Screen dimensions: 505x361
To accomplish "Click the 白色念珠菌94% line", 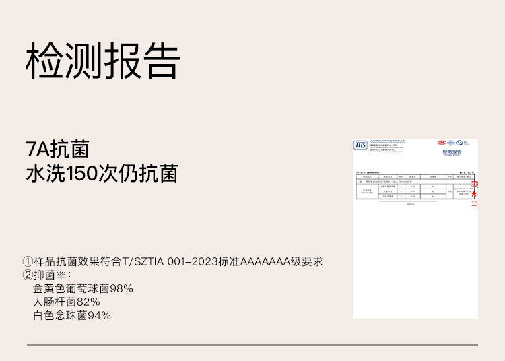I will pyautogui.click(x=71, y=315).
